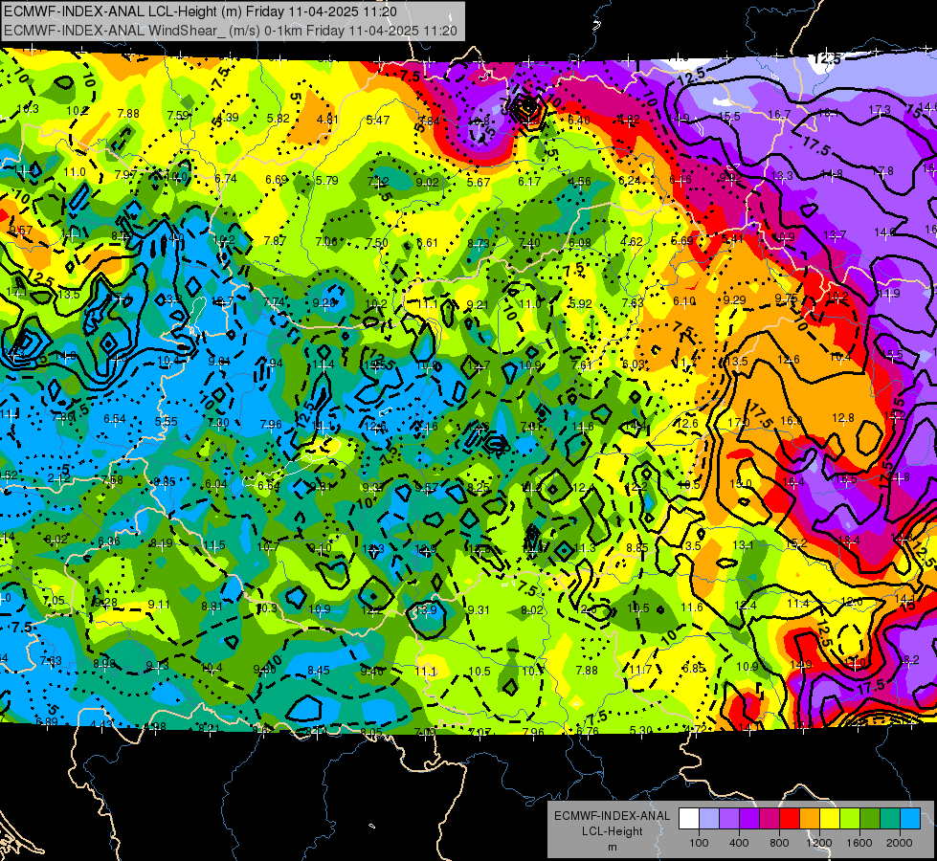Click the magenta swatch in the legend
937x861 pixels.
(770, 819)
